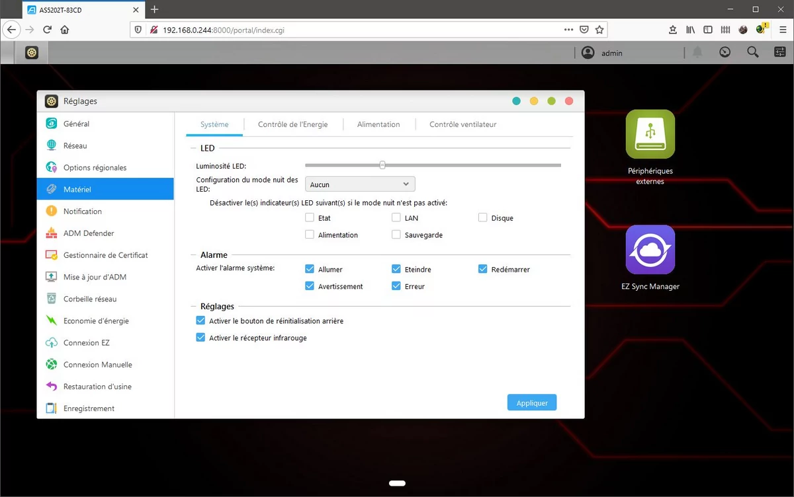Viewport: 794px width, 497px height.
Task: Open ADM Defender firewall icon
Action: tap(52, 233)
